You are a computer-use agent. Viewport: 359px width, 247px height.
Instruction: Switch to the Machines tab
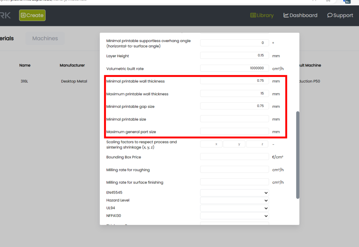(45, 39)
